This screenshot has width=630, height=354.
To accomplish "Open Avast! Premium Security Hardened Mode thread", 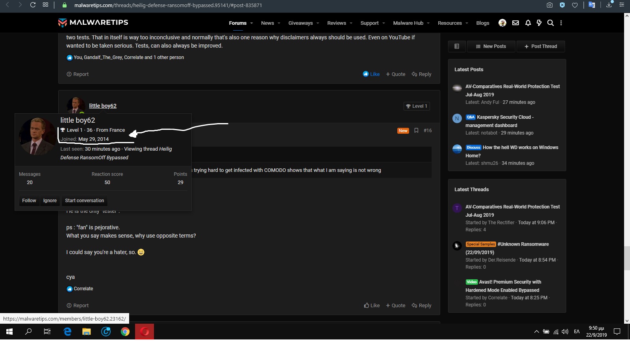I will pos(504,286).
